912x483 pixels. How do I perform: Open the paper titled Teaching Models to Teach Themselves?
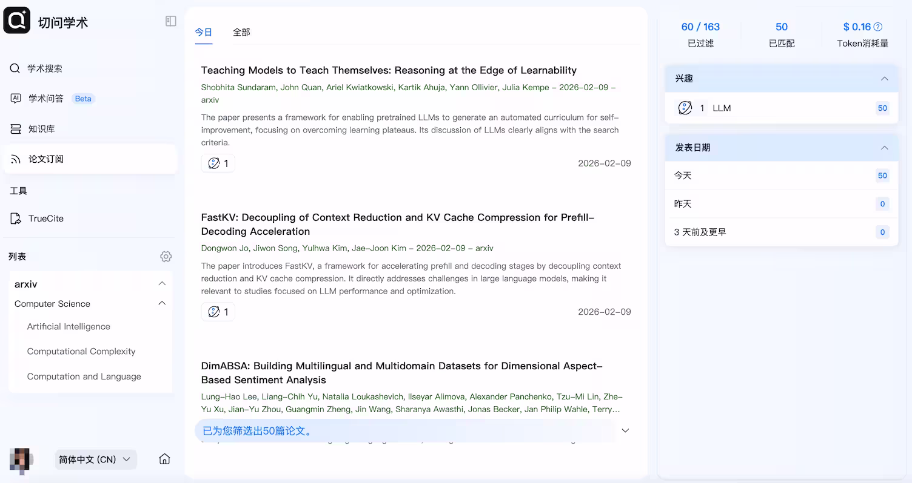pos(389,70)
